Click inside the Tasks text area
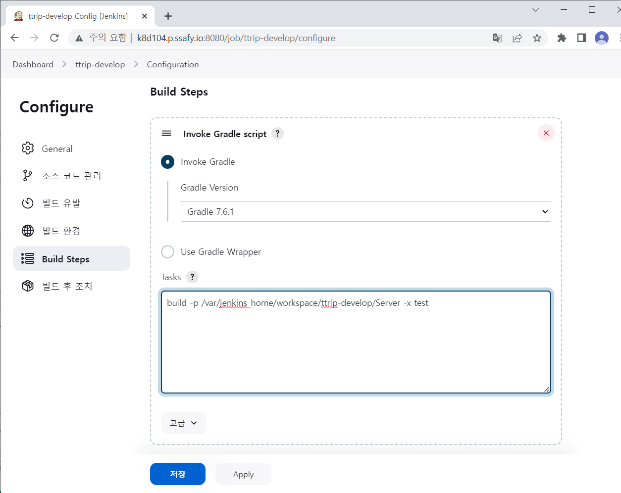Image resolution: width=621 pixels, height=493 pixels. 356,342
